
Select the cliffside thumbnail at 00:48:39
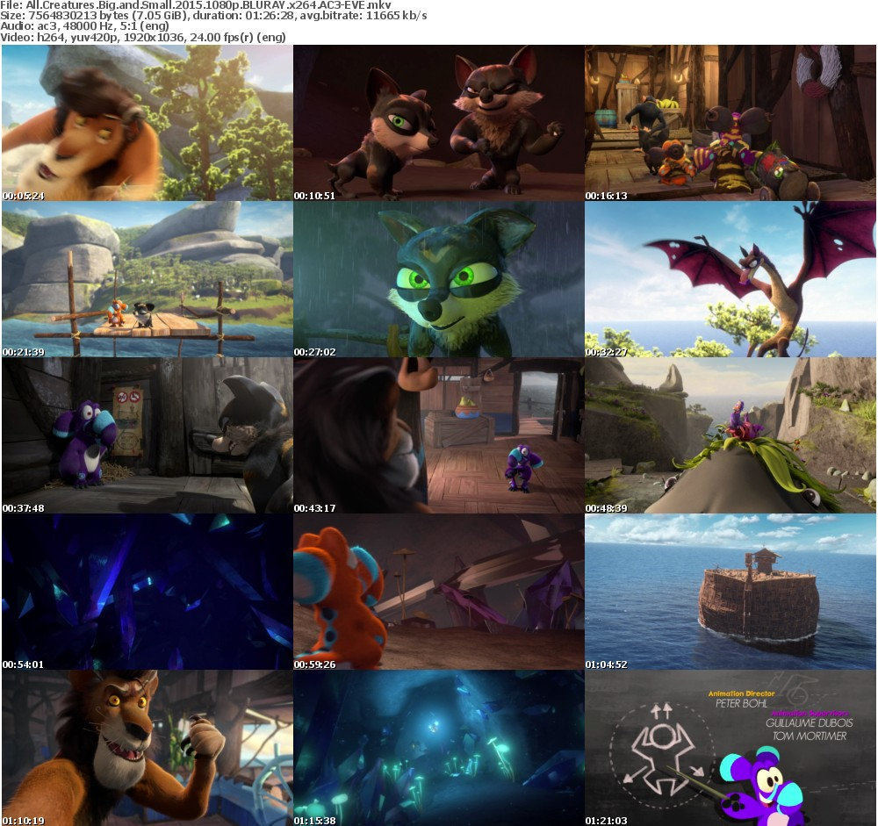tap(730, 435)
